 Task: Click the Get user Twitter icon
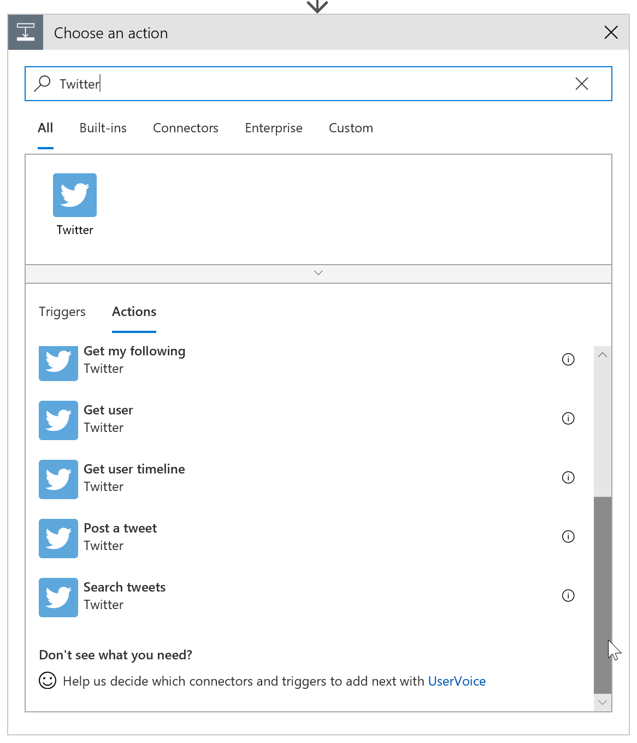click(x=58, y=420)
